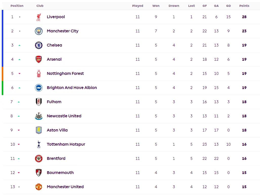Sort by the Points column header
260x195 pixels.
pyautogui.click(x=244, y=6)
